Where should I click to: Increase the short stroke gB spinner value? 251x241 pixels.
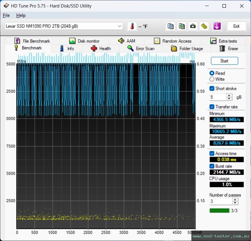click(x=229, y=96)
